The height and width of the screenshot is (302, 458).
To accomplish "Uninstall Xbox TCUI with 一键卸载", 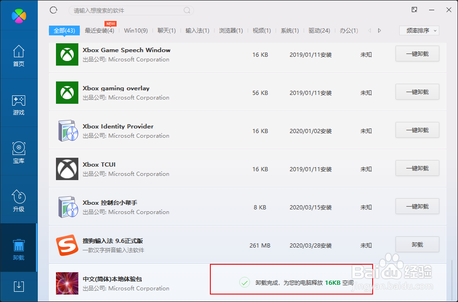I will [417, 168].
